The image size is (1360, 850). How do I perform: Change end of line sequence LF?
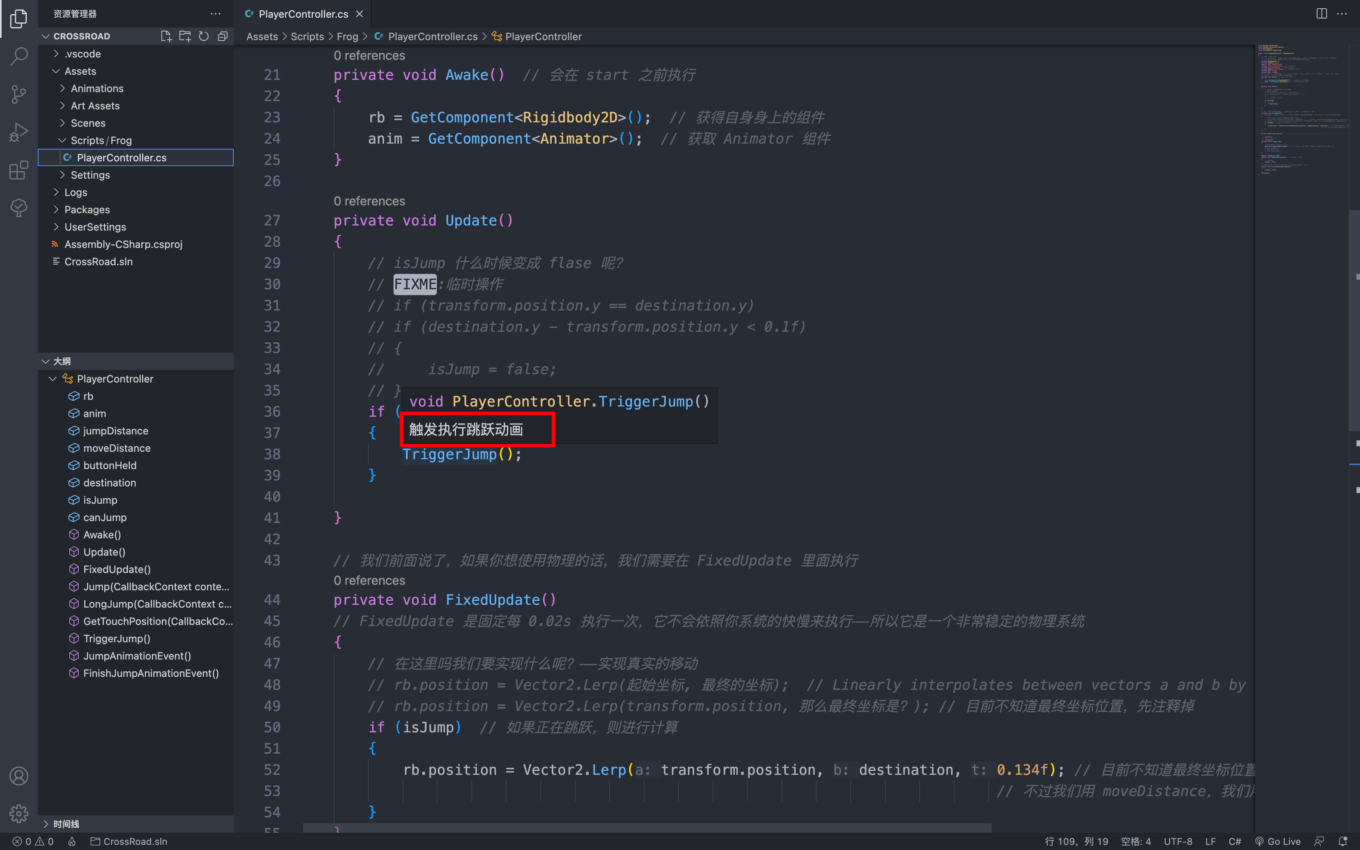click(x=1210, y=841)
